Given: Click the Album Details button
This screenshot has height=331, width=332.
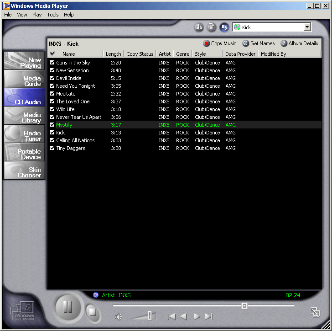Looking at the screenshot, I should pos(299,43).
